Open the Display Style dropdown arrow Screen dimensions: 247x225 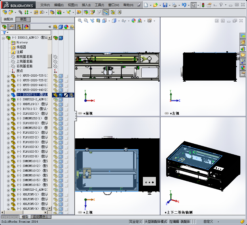click(x=119, y=21)
